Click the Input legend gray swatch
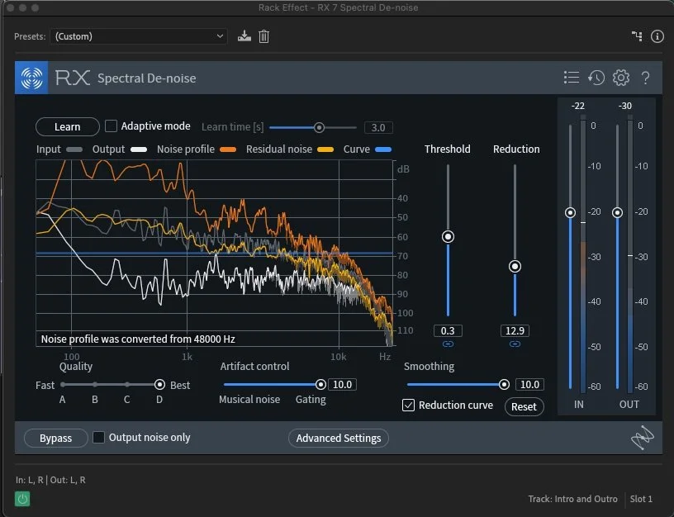Image resolution: width=674 pixels, height=517 pixels. pyautogui.click(x=74, y=149)
